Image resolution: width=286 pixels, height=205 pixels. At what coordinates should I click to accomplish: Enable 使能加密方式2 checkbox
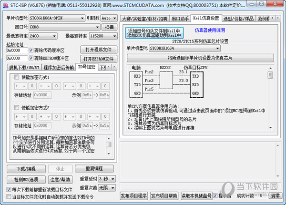click(18, 108)
